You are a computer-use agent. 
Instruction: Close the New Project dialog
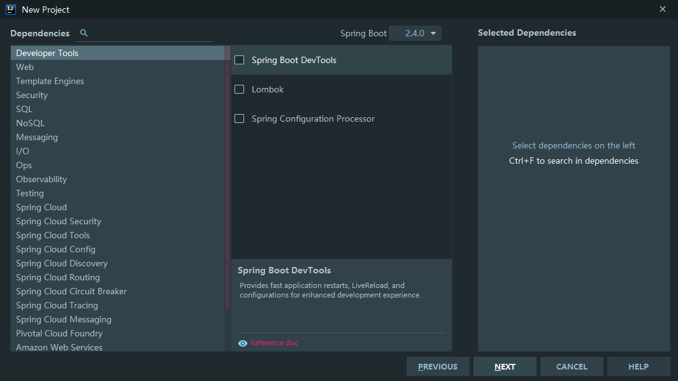point(663,9)
